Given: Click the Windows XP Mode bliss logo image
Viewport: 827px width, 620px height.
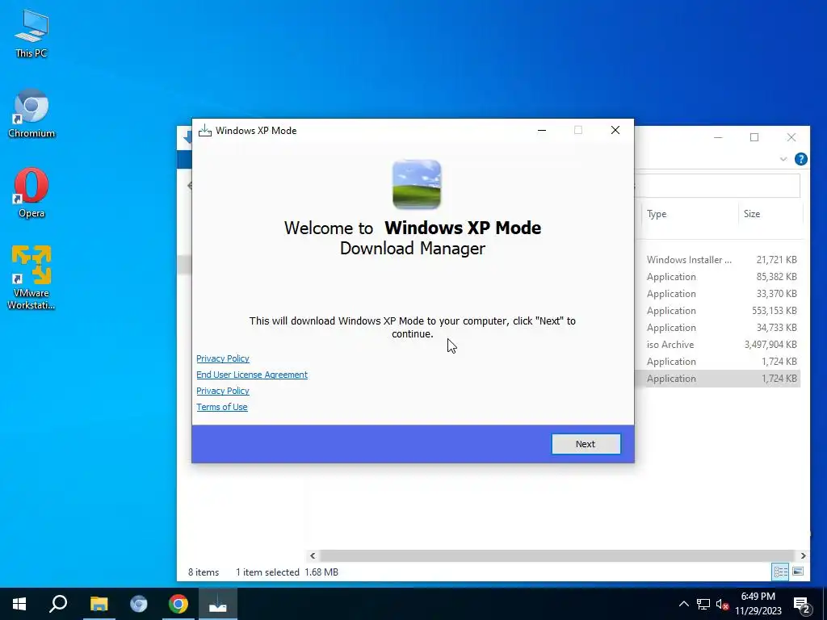Looking at the screenshot, I should [x=417, y=185].
